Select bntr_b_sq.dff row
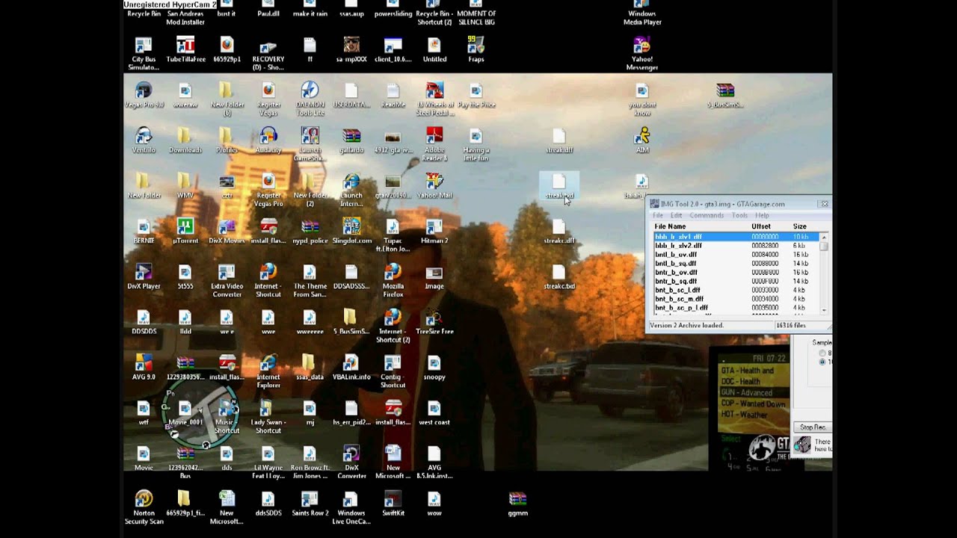This screenshot has width=957, height=538. point(736,281)
